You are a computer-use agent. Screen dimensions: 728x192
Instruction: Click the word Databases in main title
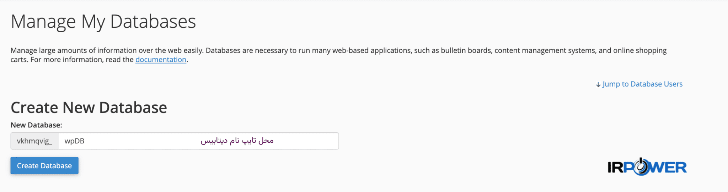tap(153, 22)
